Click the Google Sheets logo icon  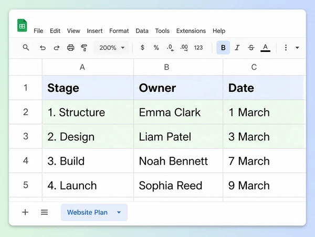point(22,25)
